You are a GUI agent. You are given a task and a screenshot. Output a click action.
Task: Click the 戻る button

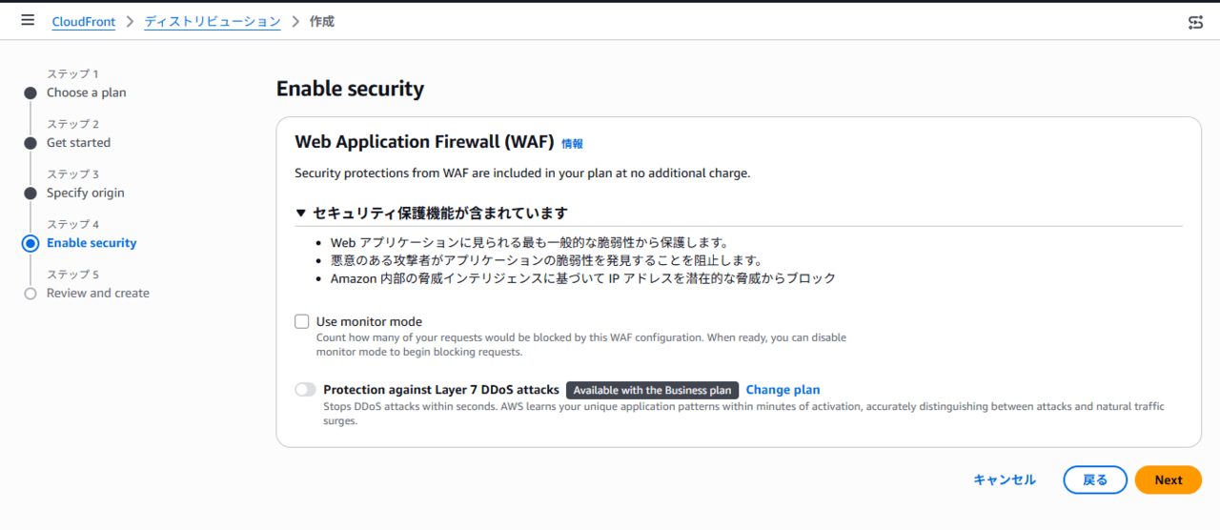(x=1096, y=480)
